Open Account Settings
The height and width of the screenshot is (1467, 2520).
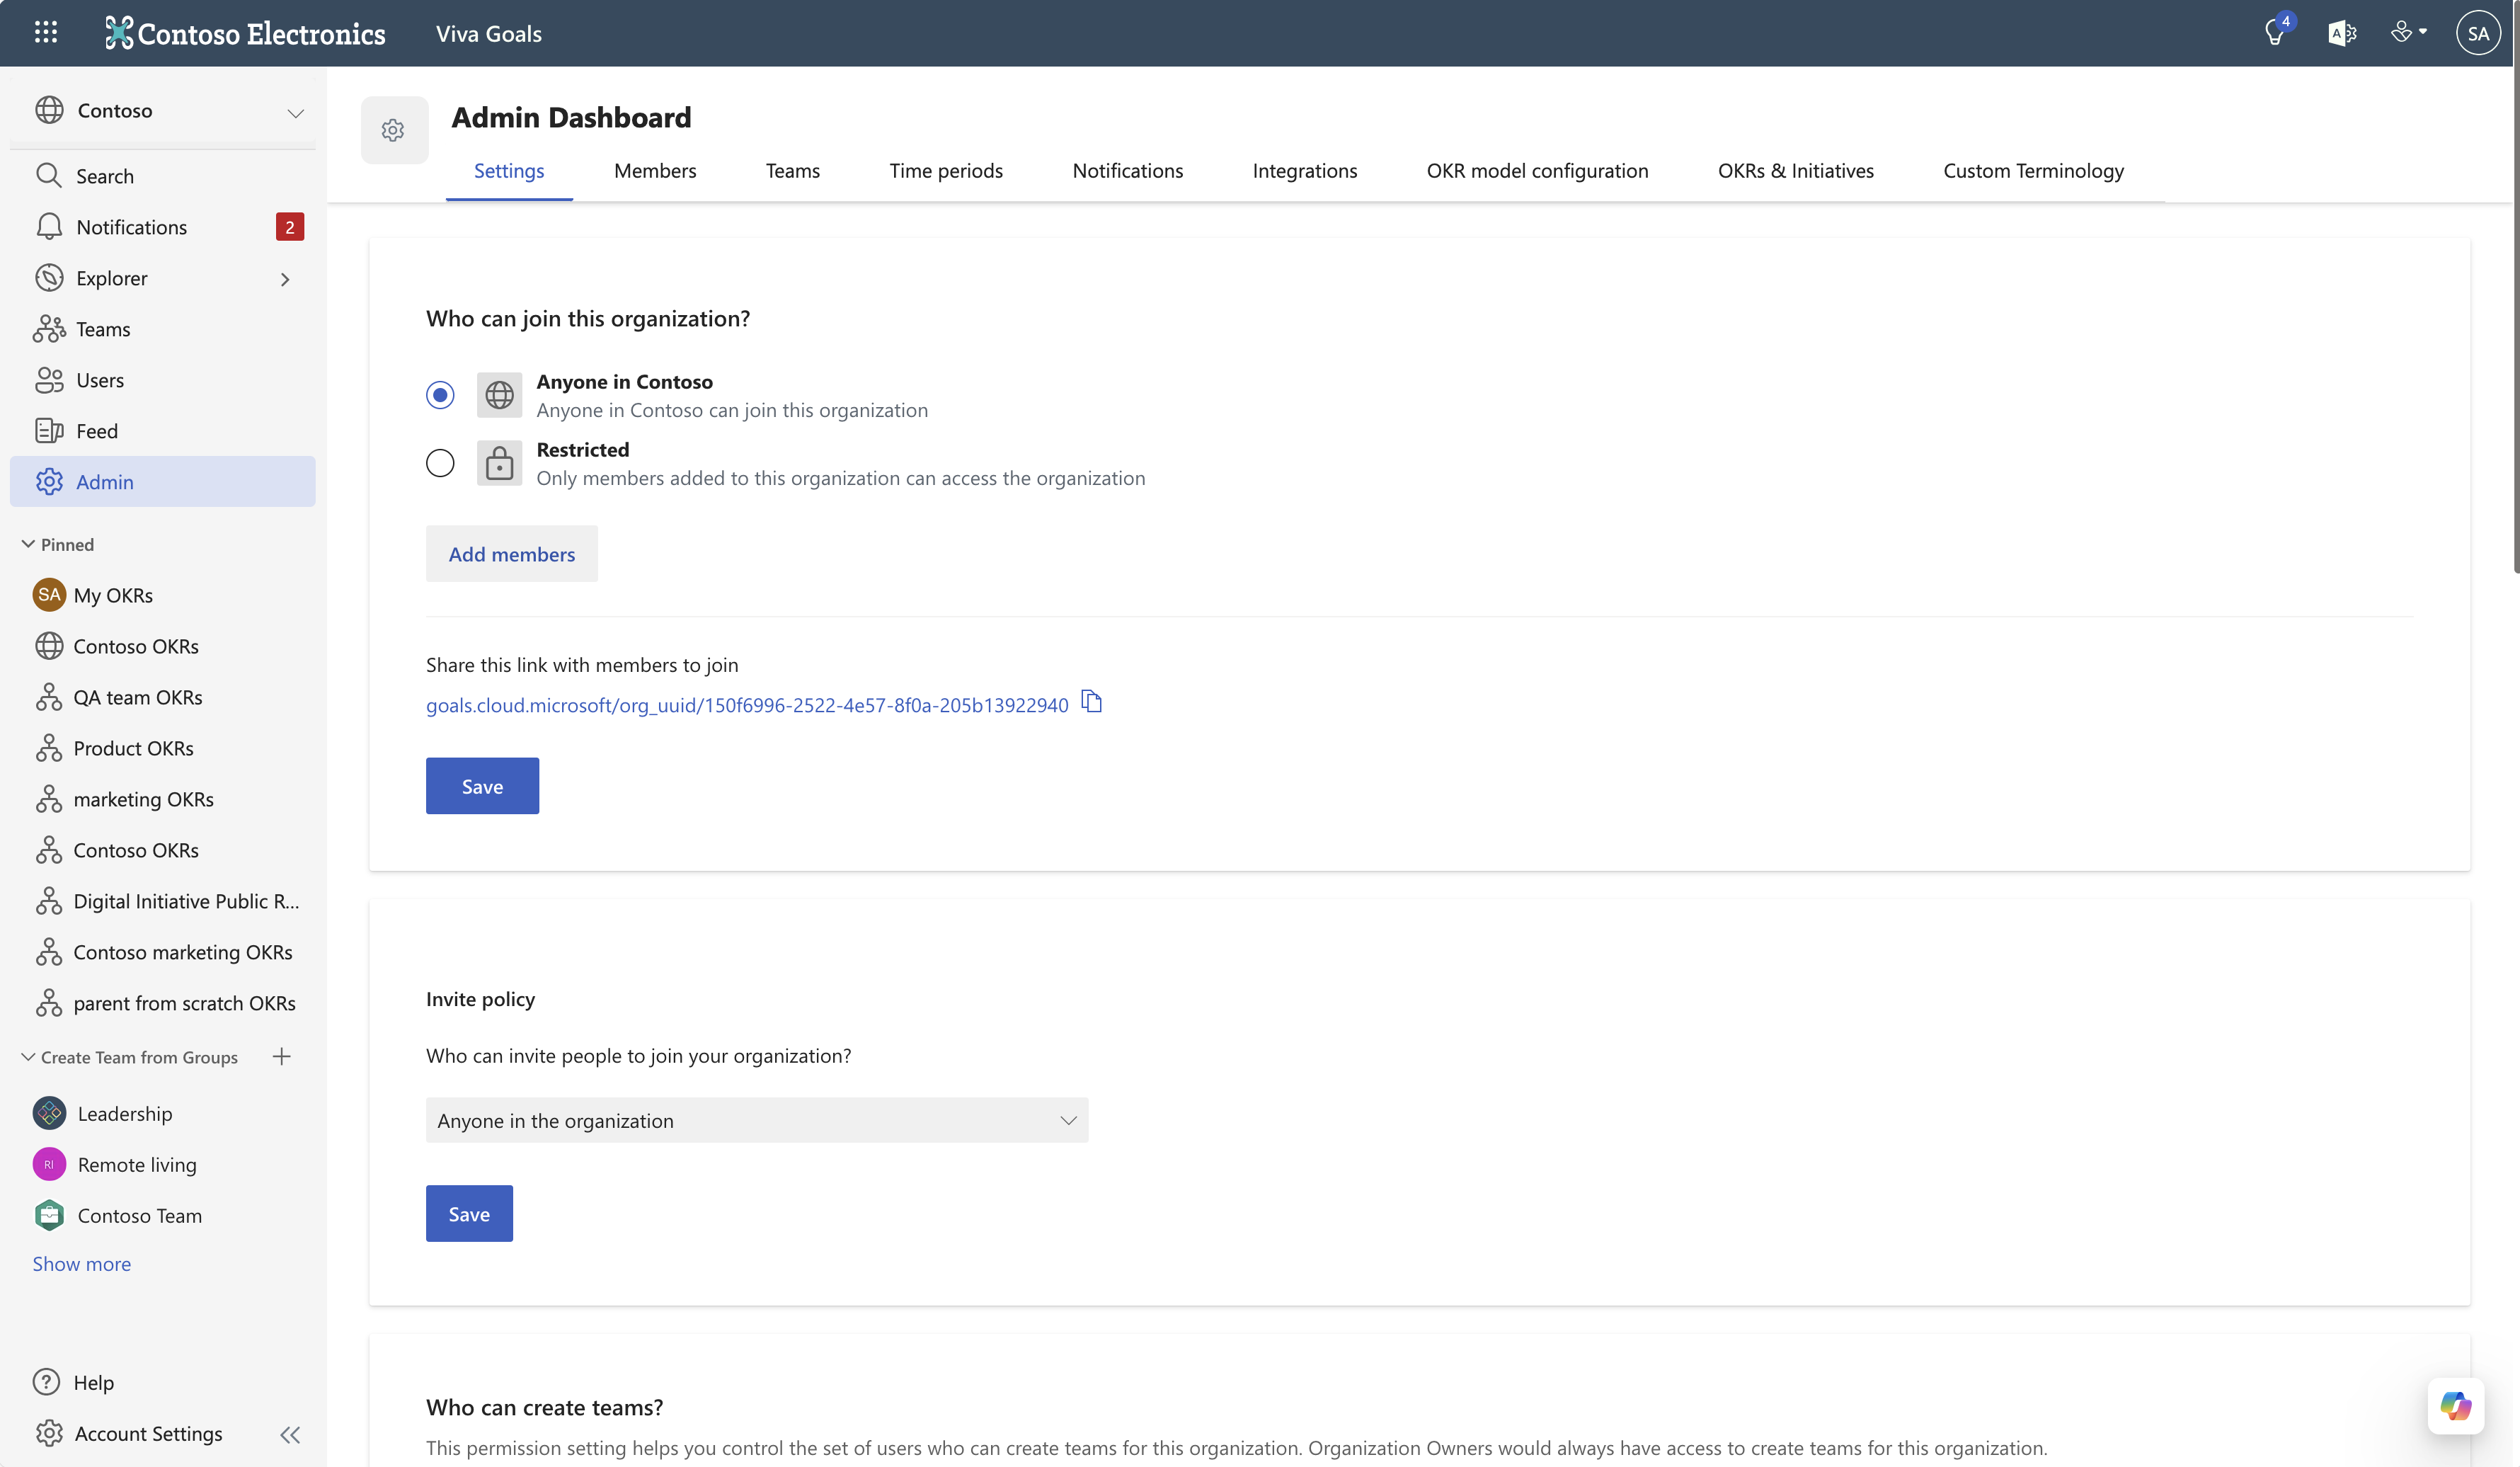pos(128,1433)
